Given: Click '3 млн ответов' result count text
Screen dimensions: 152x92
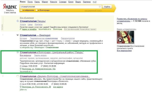Looking at the screenshot, I should pos(10,13).
